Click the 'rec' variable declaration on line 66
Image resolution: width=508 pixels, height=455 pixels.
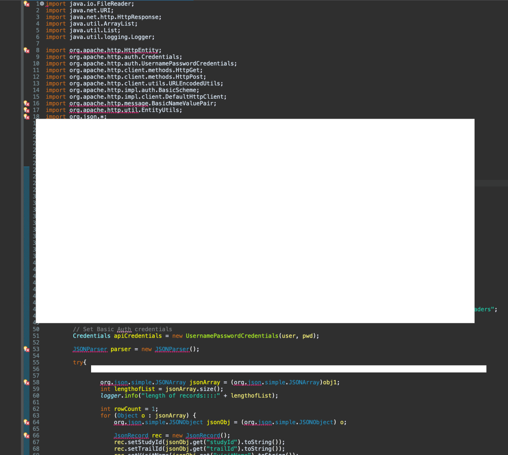(156, 436)
